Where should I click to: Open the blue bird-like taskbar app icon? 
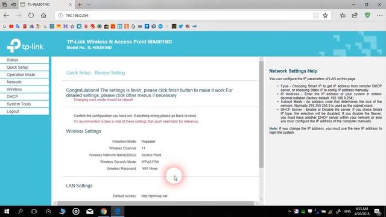coord(62,212)
